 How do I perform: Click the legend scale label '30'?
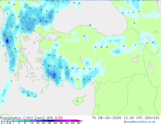tap(55, 123)
